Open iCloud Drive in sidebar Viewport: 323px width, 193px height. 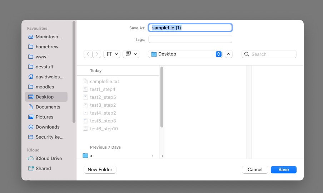pyautogui.click(x=46, y=158)
